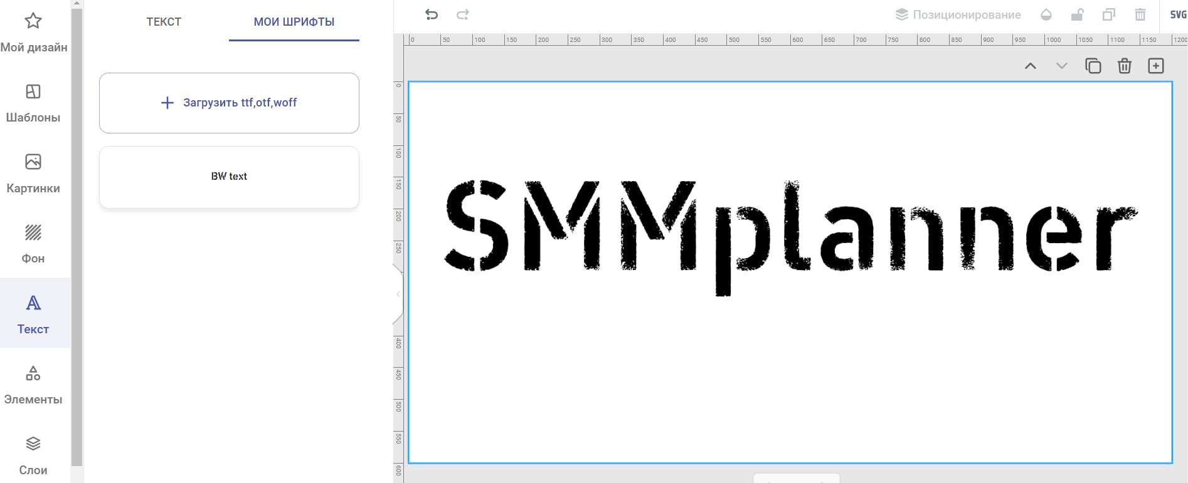
Task: Open Мой дизайн from the sidebar
Action: click(x=33, y=33)
